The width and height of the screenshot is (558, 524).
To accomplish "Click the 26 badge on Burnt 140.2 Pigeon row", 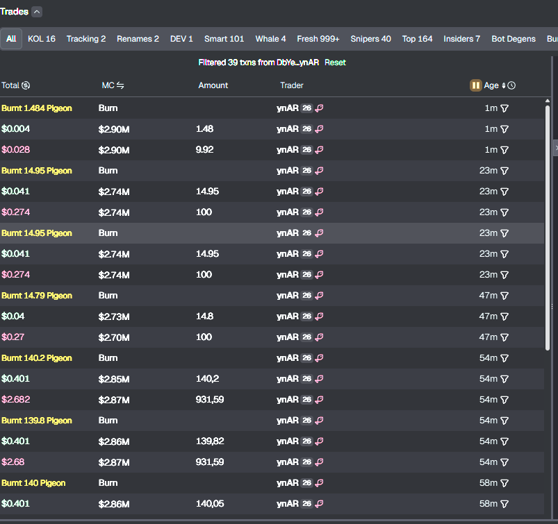I will pos(306,358).
